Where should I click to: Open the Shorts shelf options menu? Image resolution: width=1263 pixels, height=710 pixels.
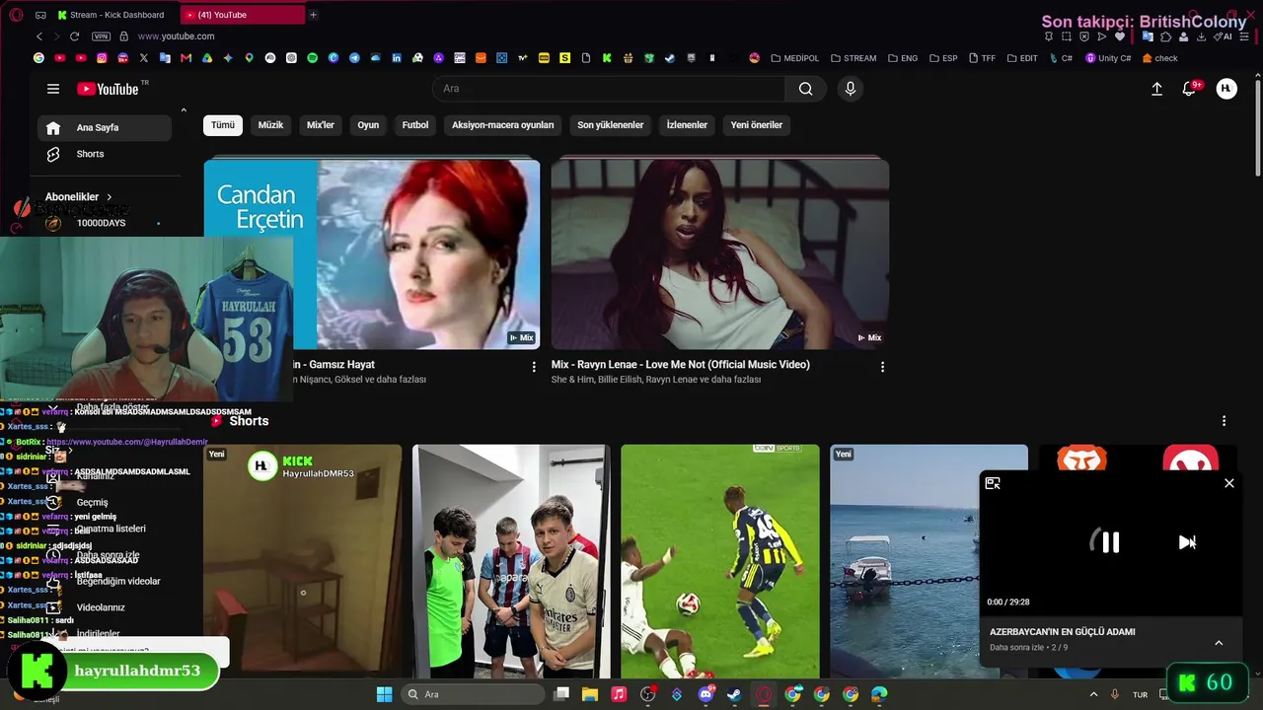(x=1224, y=421)
